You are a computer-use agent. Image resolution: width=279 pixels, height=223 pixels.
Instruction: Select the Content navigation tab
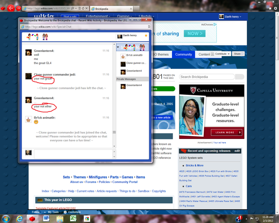[x=203, y=54]
